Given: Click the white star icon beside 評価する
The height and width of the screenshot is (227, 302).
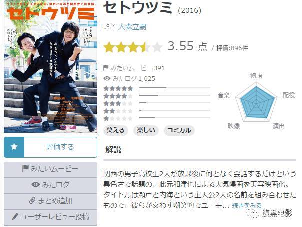Looking at the screenshot, I should coord(14,147).
